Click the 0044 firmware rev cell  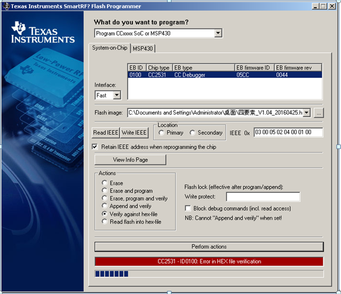click(282, 75)
